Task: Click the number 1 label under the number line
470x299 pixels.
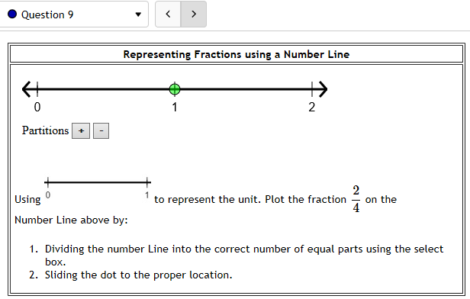Action: pos(175,107)
